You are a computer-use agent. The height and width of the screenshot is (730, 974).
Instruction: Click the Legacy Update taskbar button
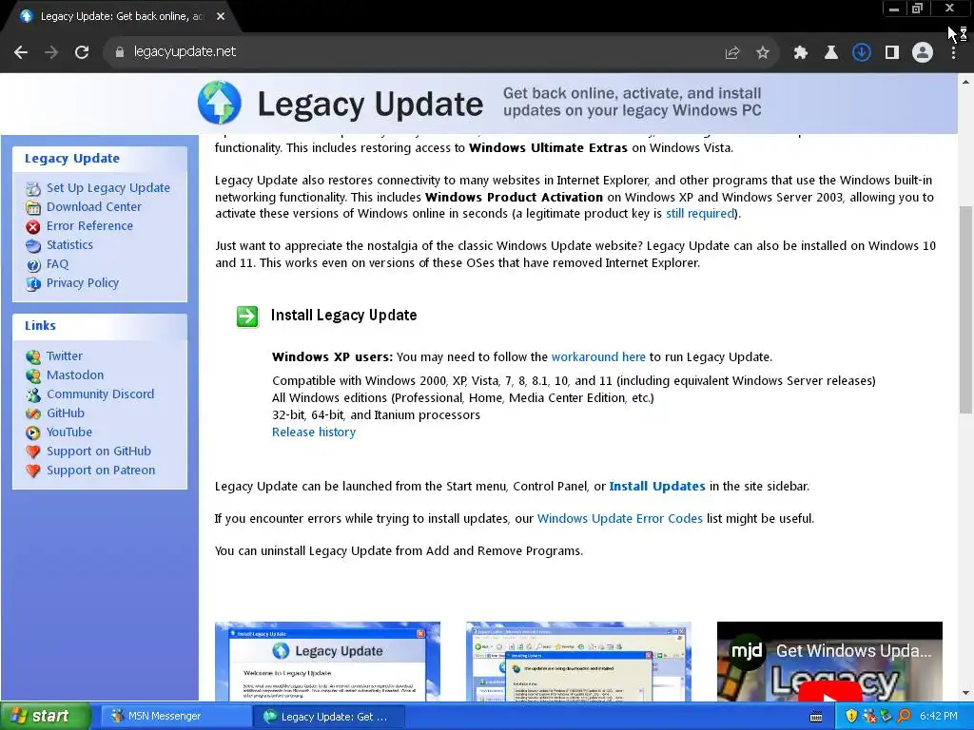click(330, 717)
